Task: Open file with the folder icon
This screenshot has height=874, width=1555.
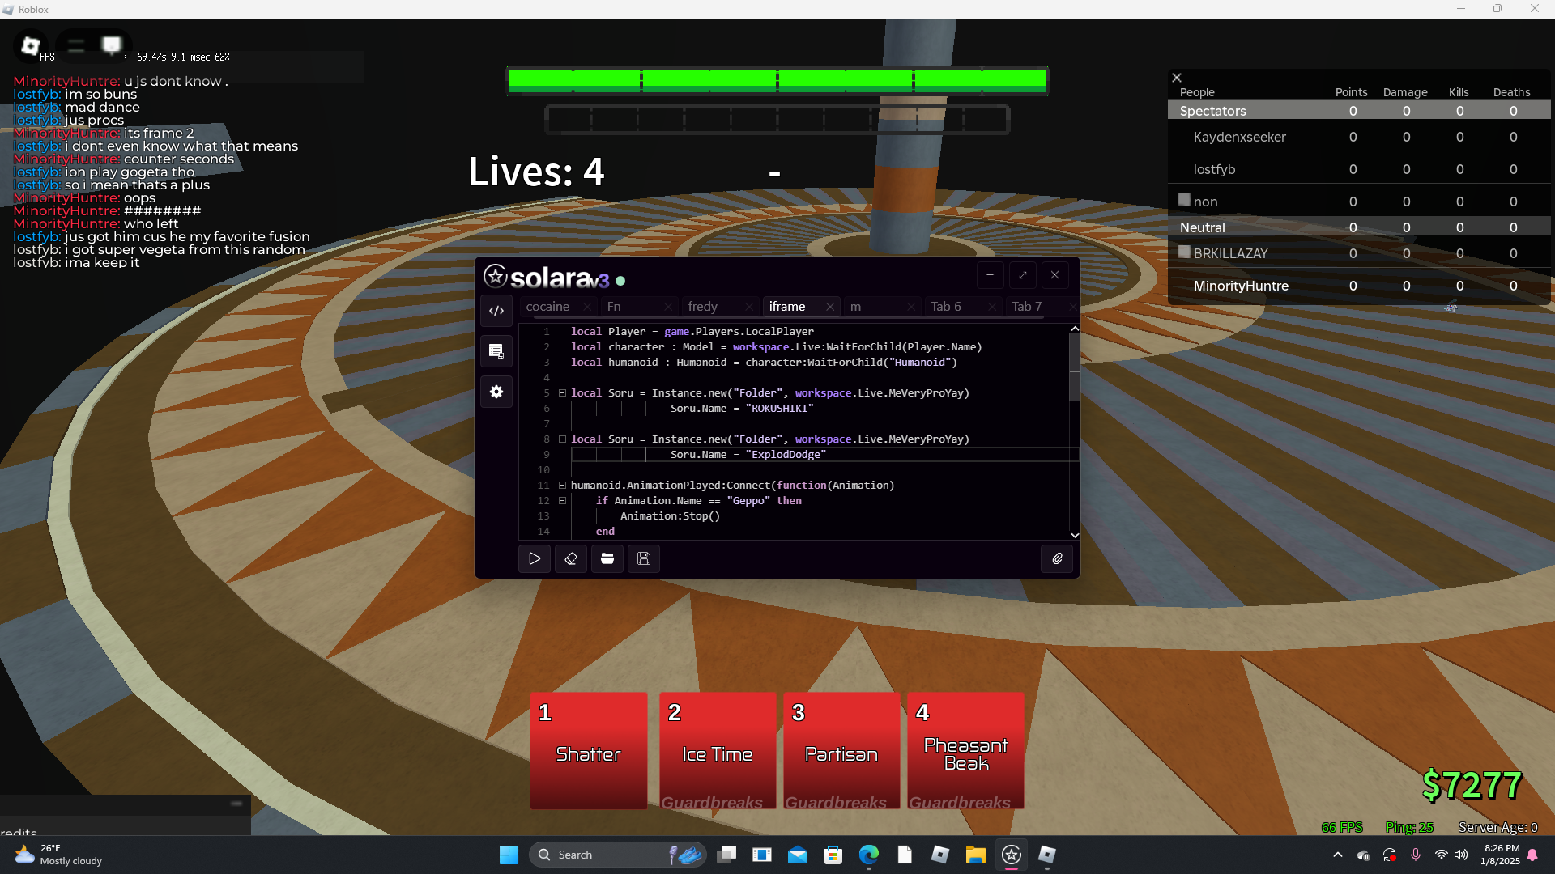Action: 607,558
